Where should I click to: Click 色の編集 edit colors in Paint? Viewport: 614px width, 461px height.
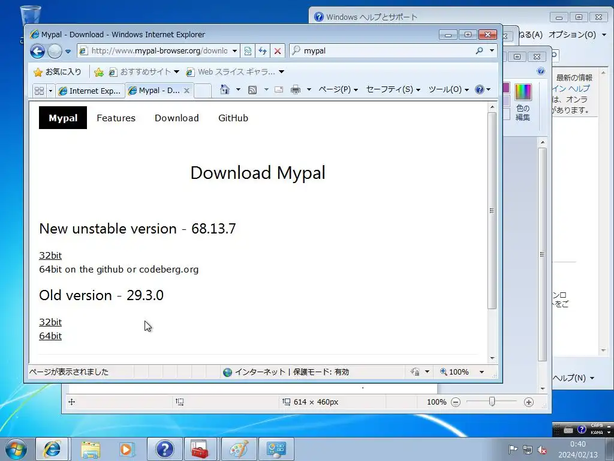point(523,103)
